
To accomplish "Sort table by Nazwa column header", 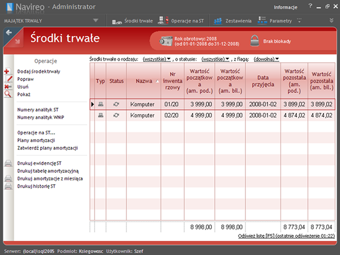I will point(144,82).
